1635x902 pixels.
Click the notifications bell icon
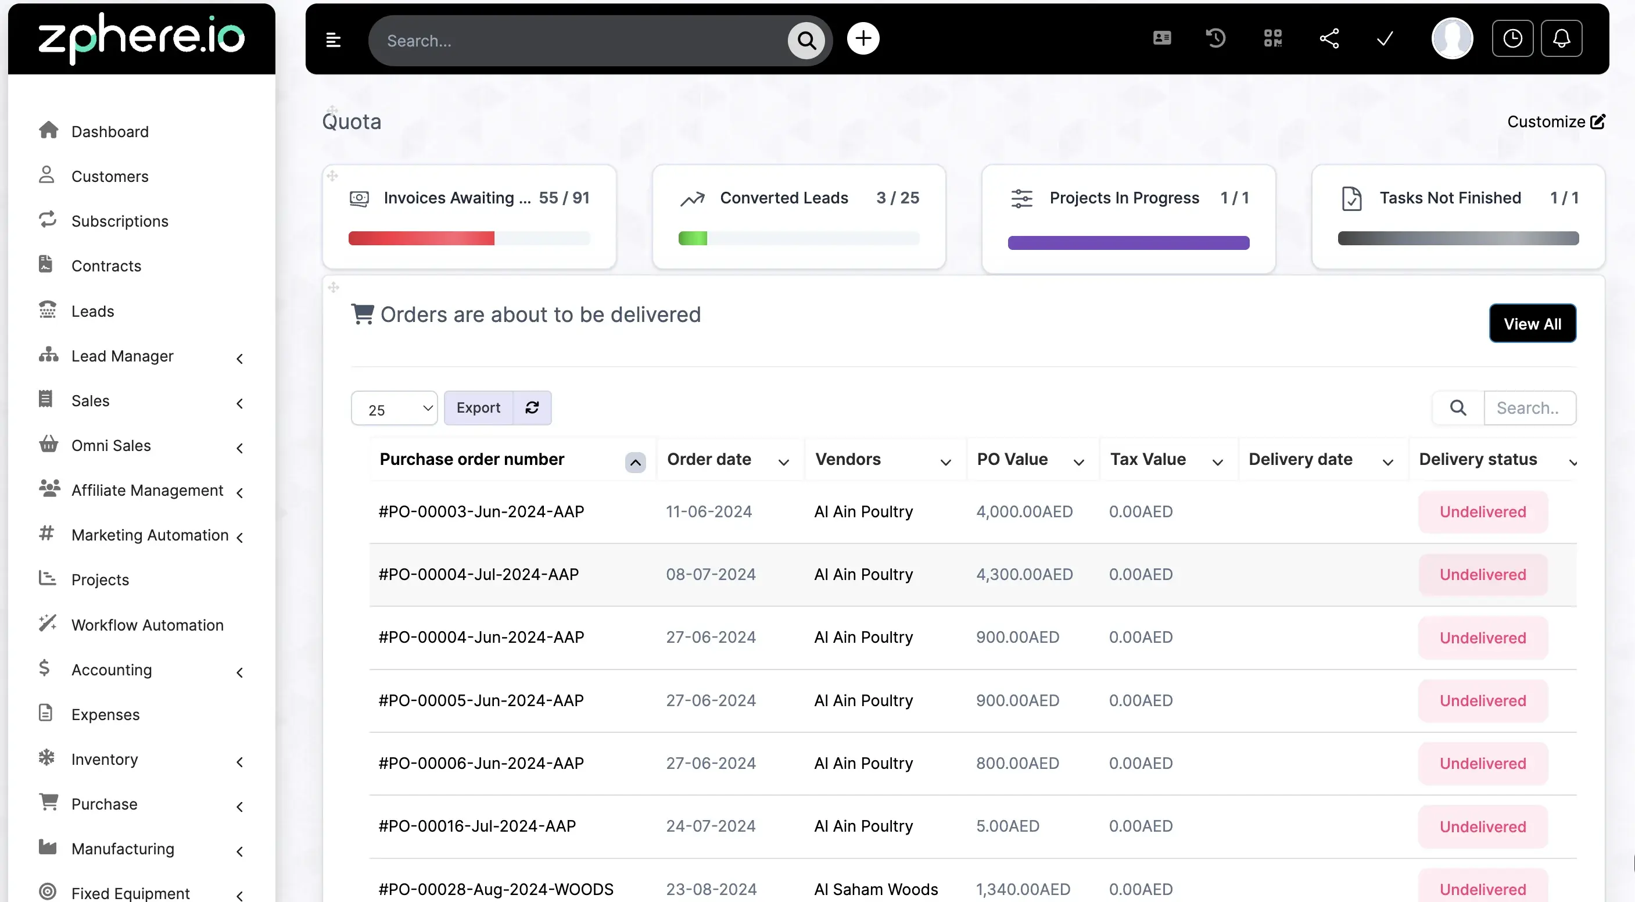tap(1562, 38)
